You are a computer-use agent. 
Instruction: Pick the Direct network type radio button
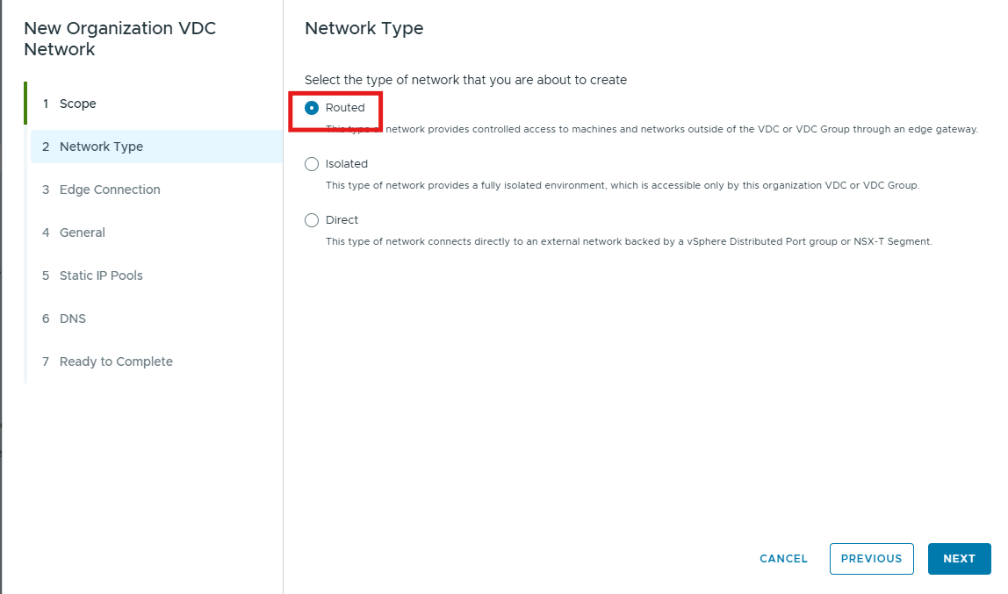(x=312, y=220)
